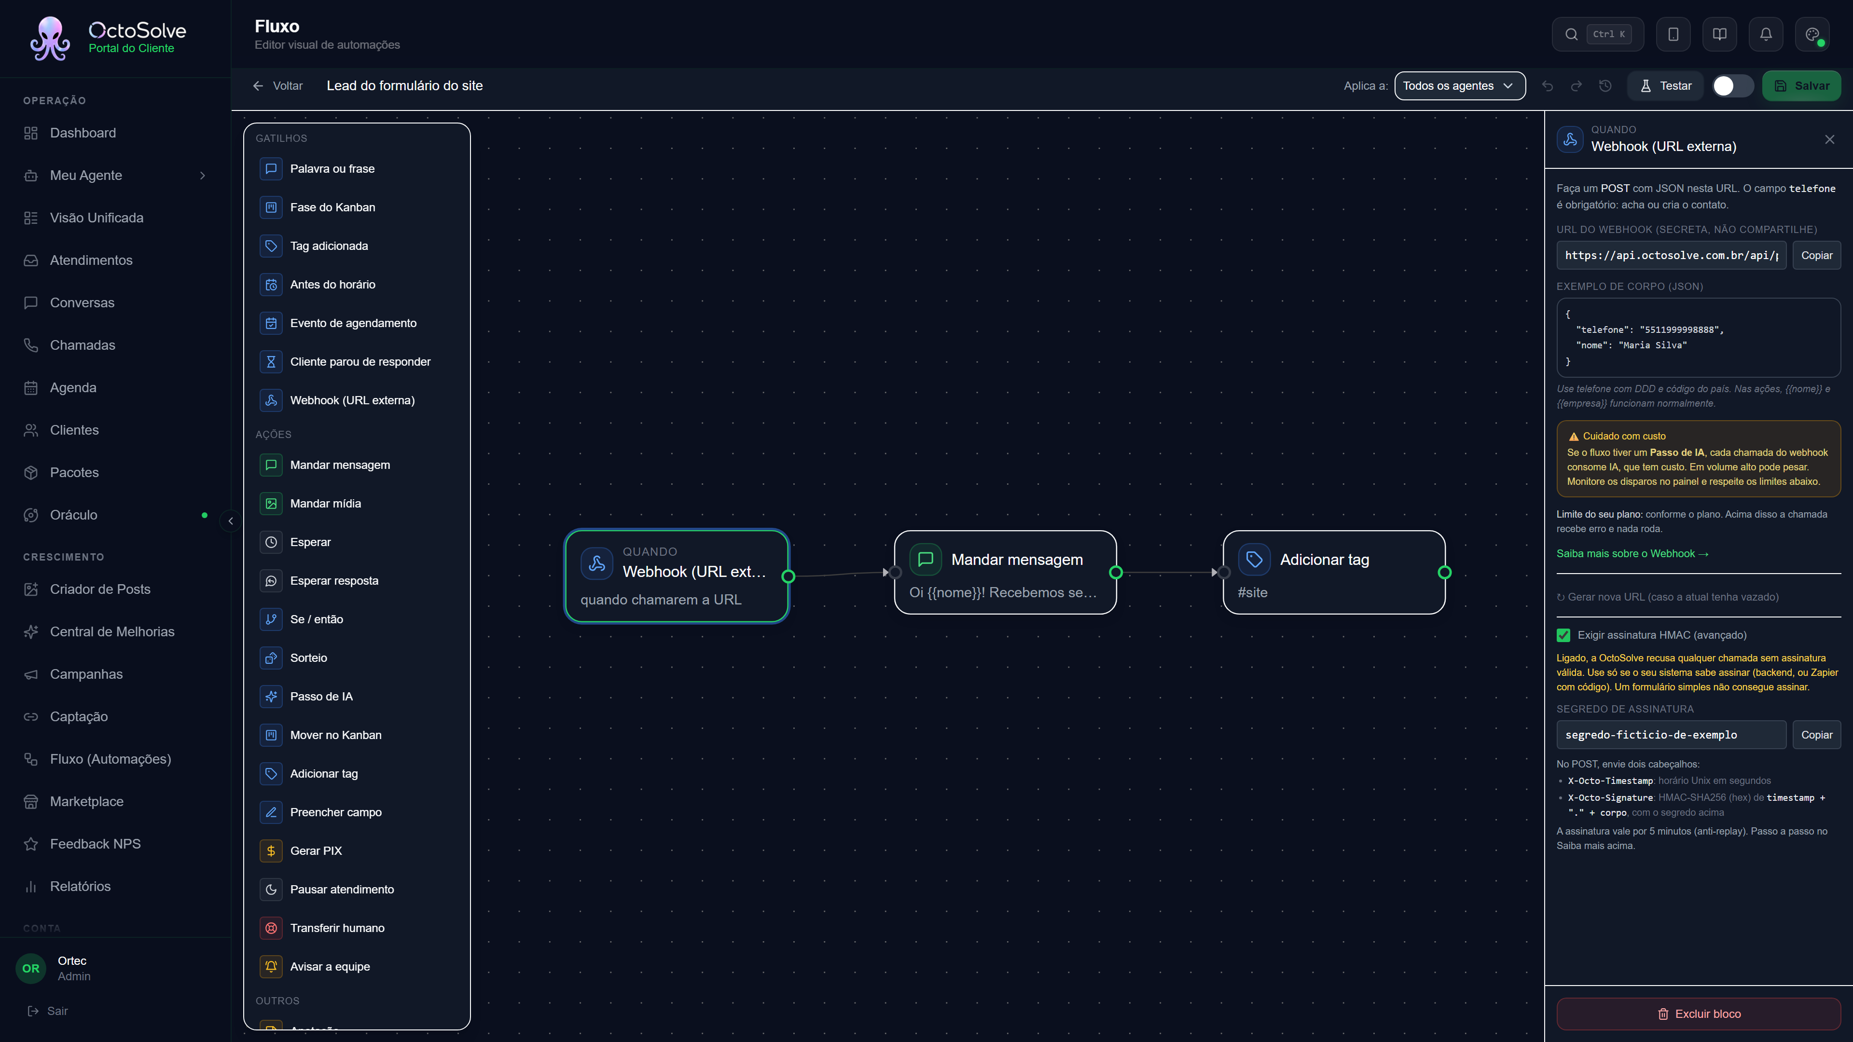Close the Webhook properties panel
The height and width of the screenshot is (1042, 1853).
[1829, 139]
